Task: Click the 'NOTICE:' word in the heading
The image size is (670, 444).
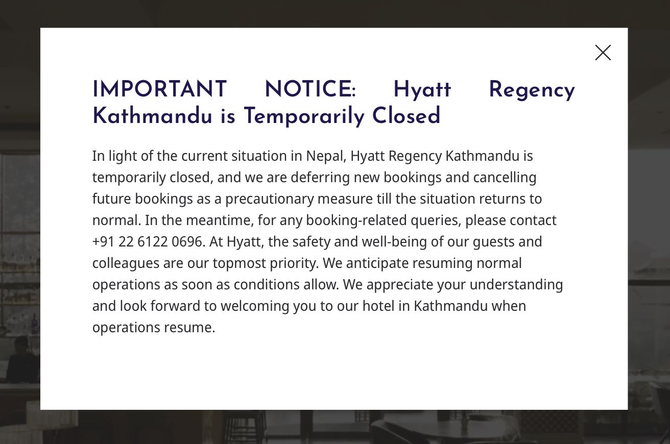Action: (x=309, y=90)
